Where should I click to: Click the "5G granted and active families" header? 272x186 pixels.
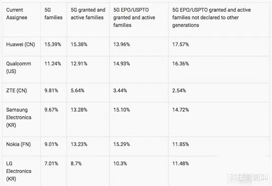(x=88, y=14)
